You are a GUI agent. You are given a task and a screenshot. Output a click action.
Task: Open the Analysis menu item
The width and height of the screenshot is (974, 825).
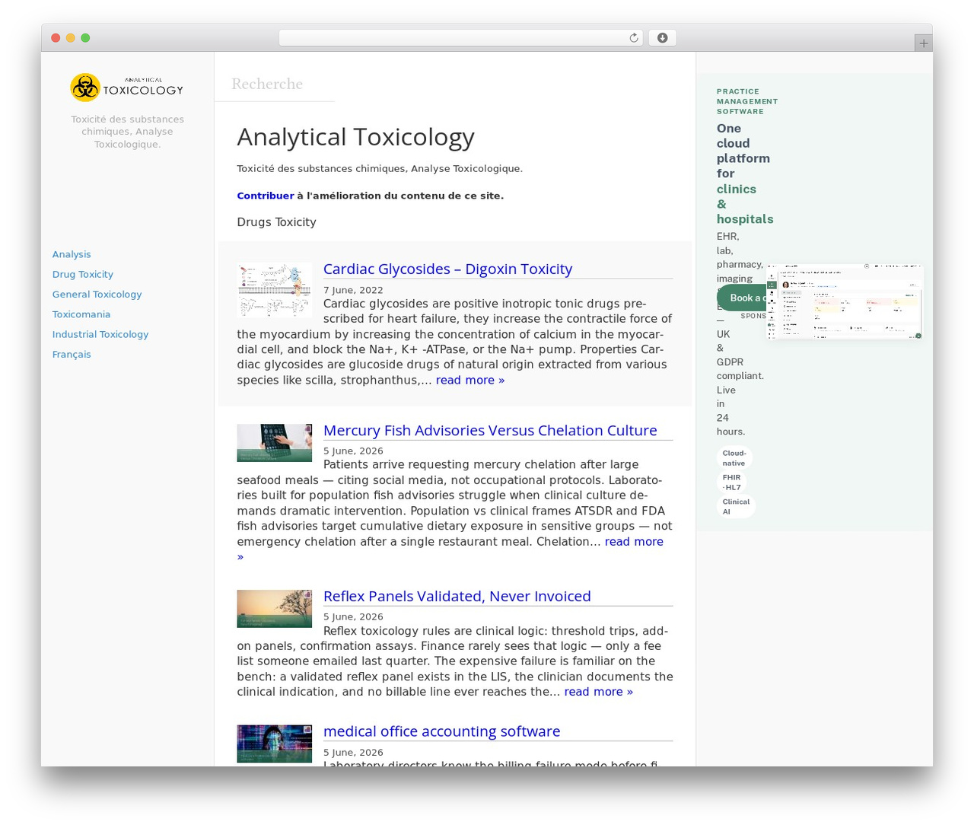pos(72,254)
